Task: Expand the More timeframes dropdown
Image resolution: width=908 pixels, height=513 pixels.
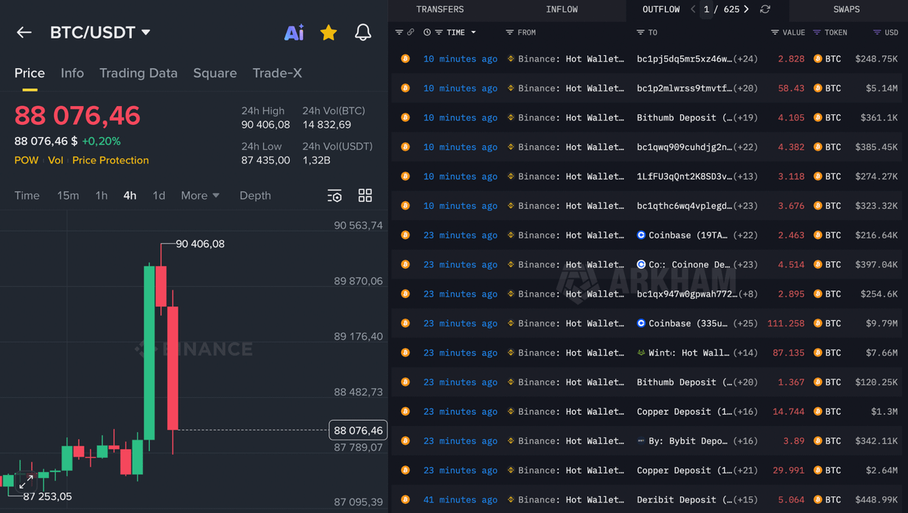Action: (200, 195)
